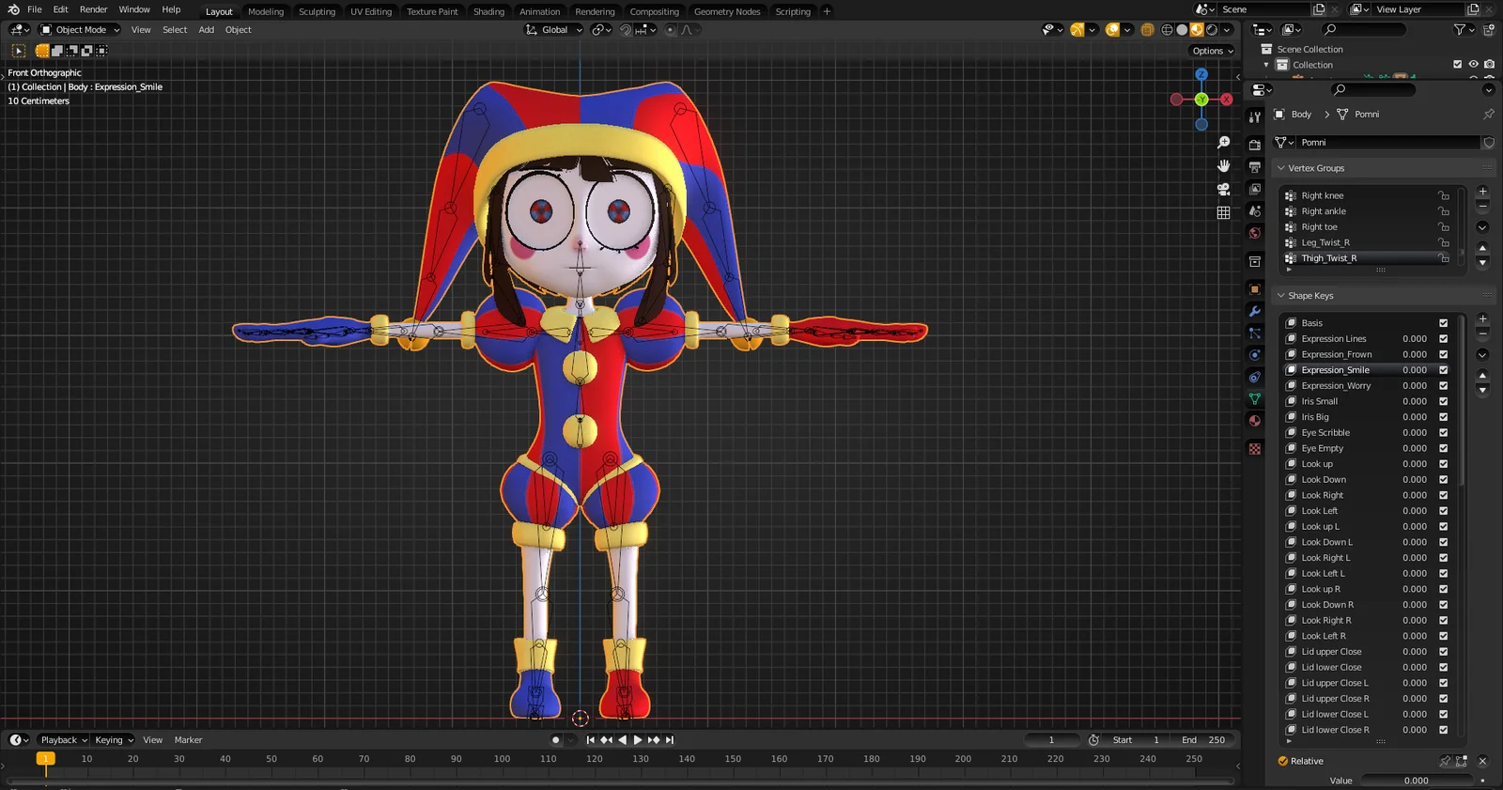The height and width of the screenshot is (790, 1503).
Task: Disable the Look Down shape key checkbox
Action: click(1443, 480)
